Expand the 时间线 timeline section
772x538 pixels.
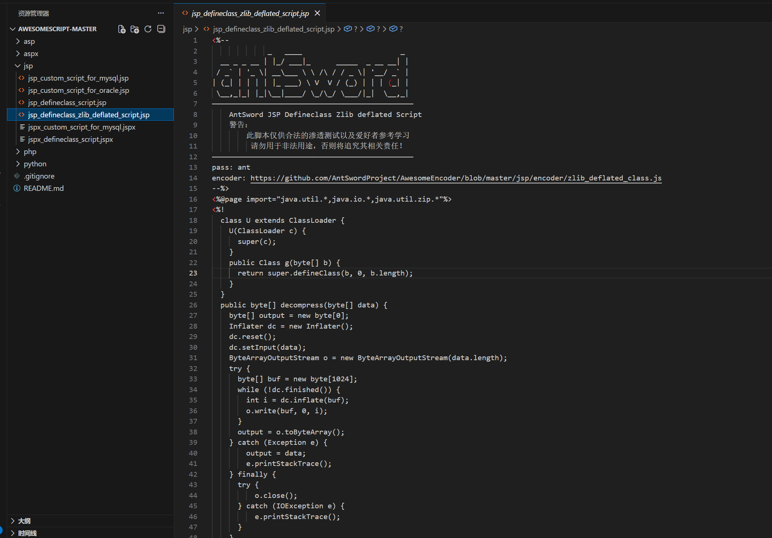(27, 533)
